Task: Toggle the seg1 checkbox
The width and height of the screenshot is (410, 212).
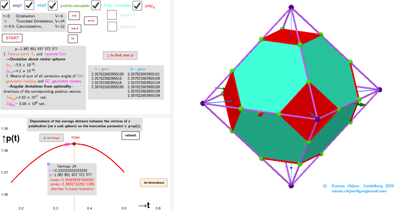Action: point(5,5)
